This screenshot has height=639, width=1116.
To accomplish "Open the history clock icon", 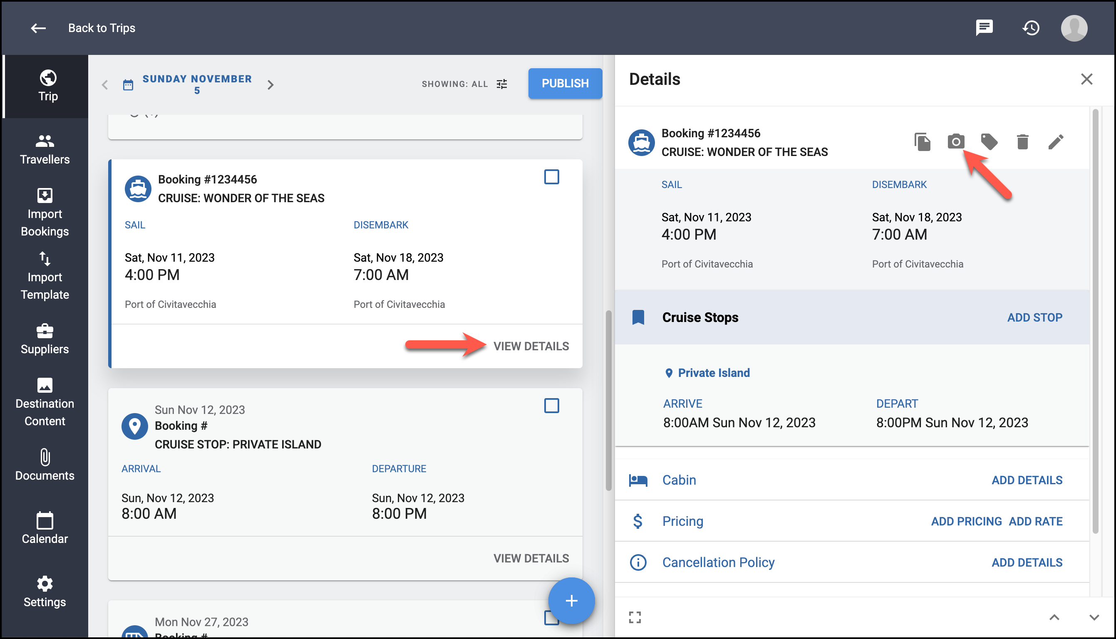I will pos(1031,28).
